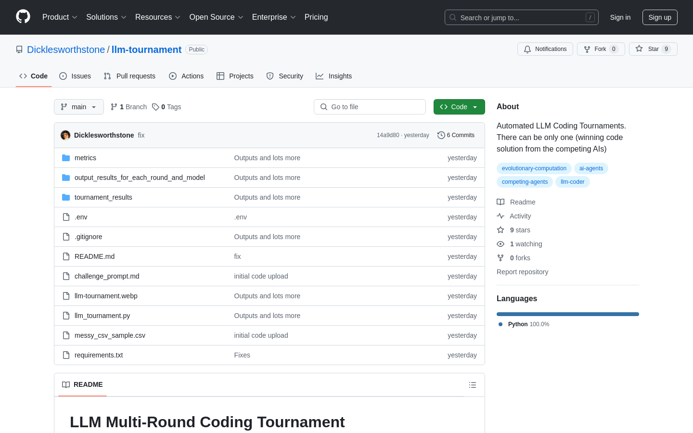
Task: Click the Python language bar
Action: (567, 314)
